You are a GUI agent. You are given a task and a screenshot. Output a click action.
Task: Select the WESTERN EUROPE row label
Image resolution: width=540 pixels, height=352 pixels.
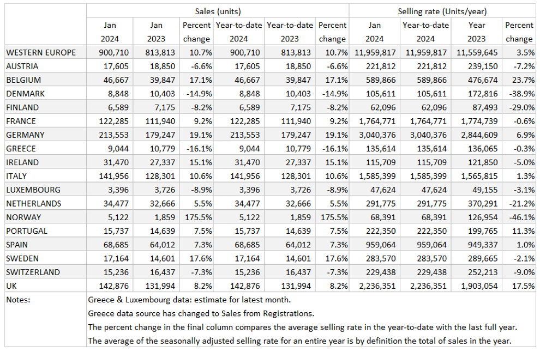(41, 52)
